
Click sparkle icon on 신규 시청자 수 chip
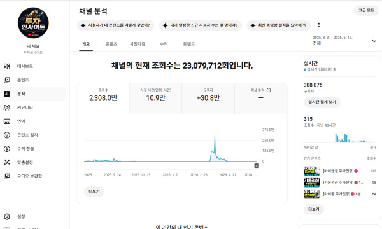click(165, 25)
